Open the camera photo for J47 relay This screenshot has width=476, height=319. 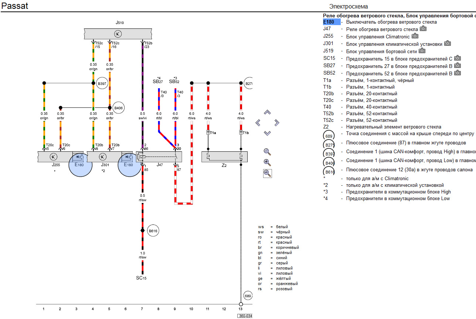pos(424,29)
